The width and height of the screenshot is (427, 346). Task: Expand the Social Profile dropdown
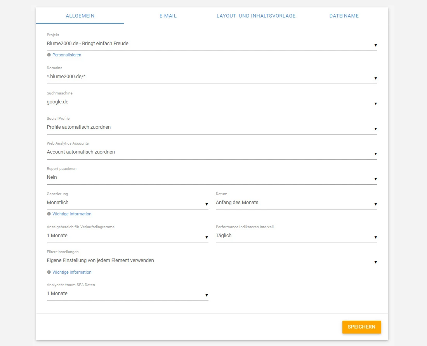click(x=212, y=128)
